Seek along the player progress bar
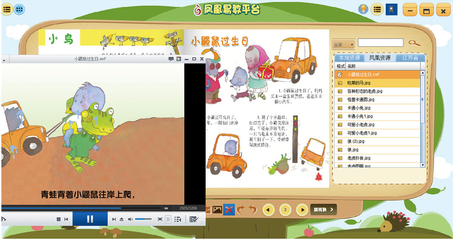The width and height of the screenshot is (453, 240). tap(81, 208)
